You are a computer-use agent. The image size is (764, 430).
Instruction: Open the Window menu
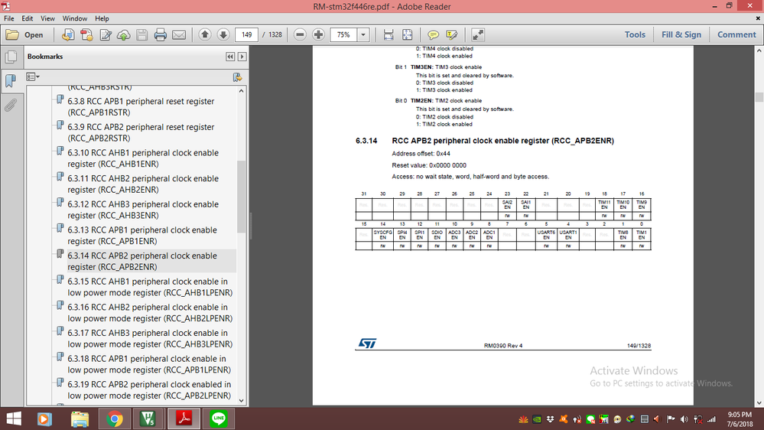[x=74, y=18]
